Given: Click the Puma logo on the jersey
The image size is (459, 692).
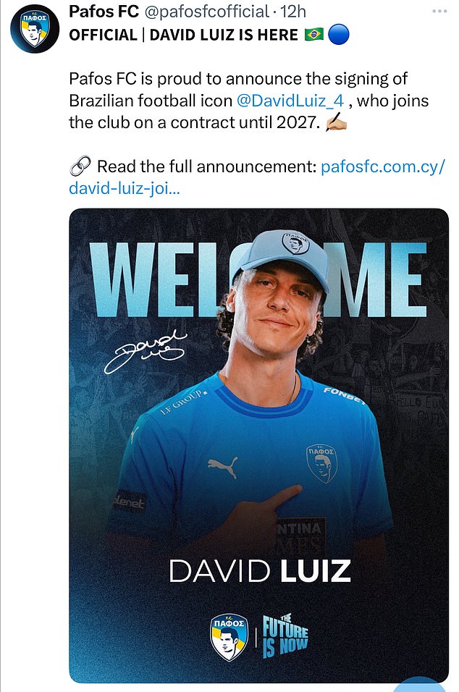Looking at the screenshot, I should coord(222,467).
